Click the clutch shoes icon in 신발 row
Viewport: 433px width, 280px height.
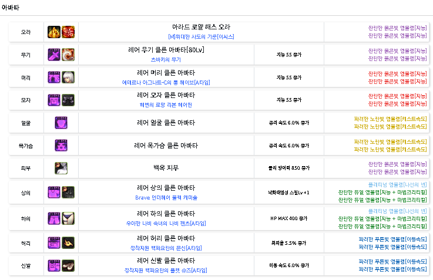68,265
